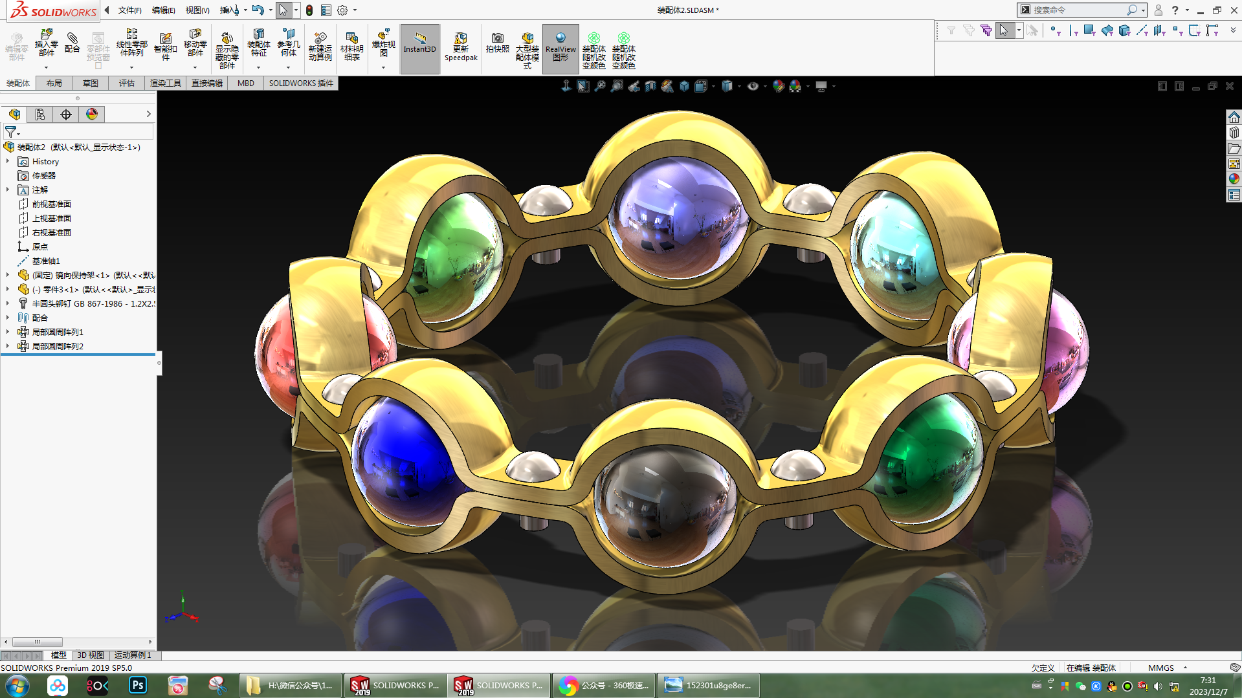Open the Hide/Show Items dropdown in heads-up toolbar
1242x698 pixels.
tap(765, 86)
